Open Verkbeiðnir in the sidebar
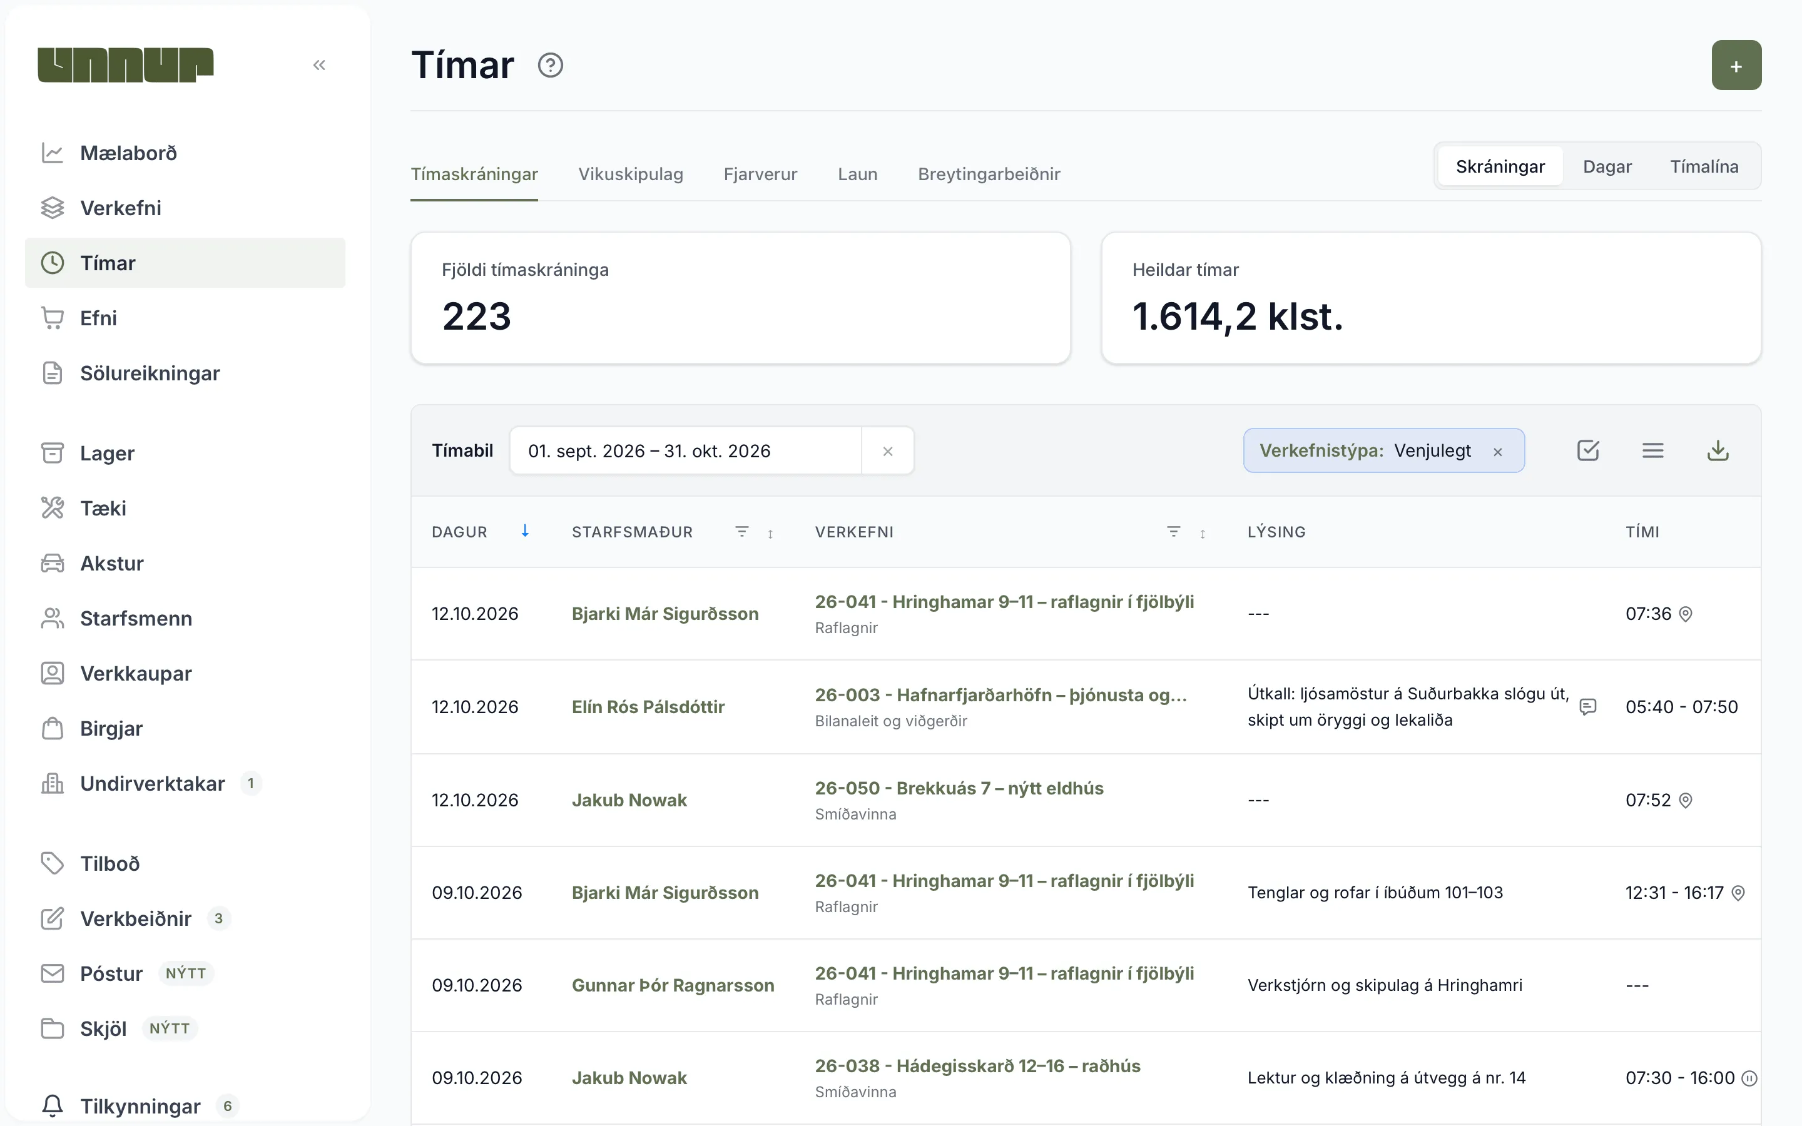Viewport: 1802px width, 1126px height. coord(185,918)
